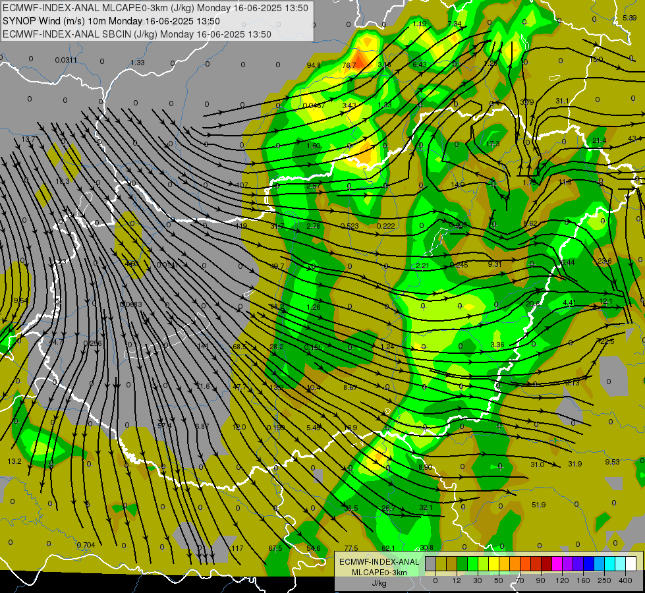
Task: Click the map value 23.6
Action: [604, 261]
